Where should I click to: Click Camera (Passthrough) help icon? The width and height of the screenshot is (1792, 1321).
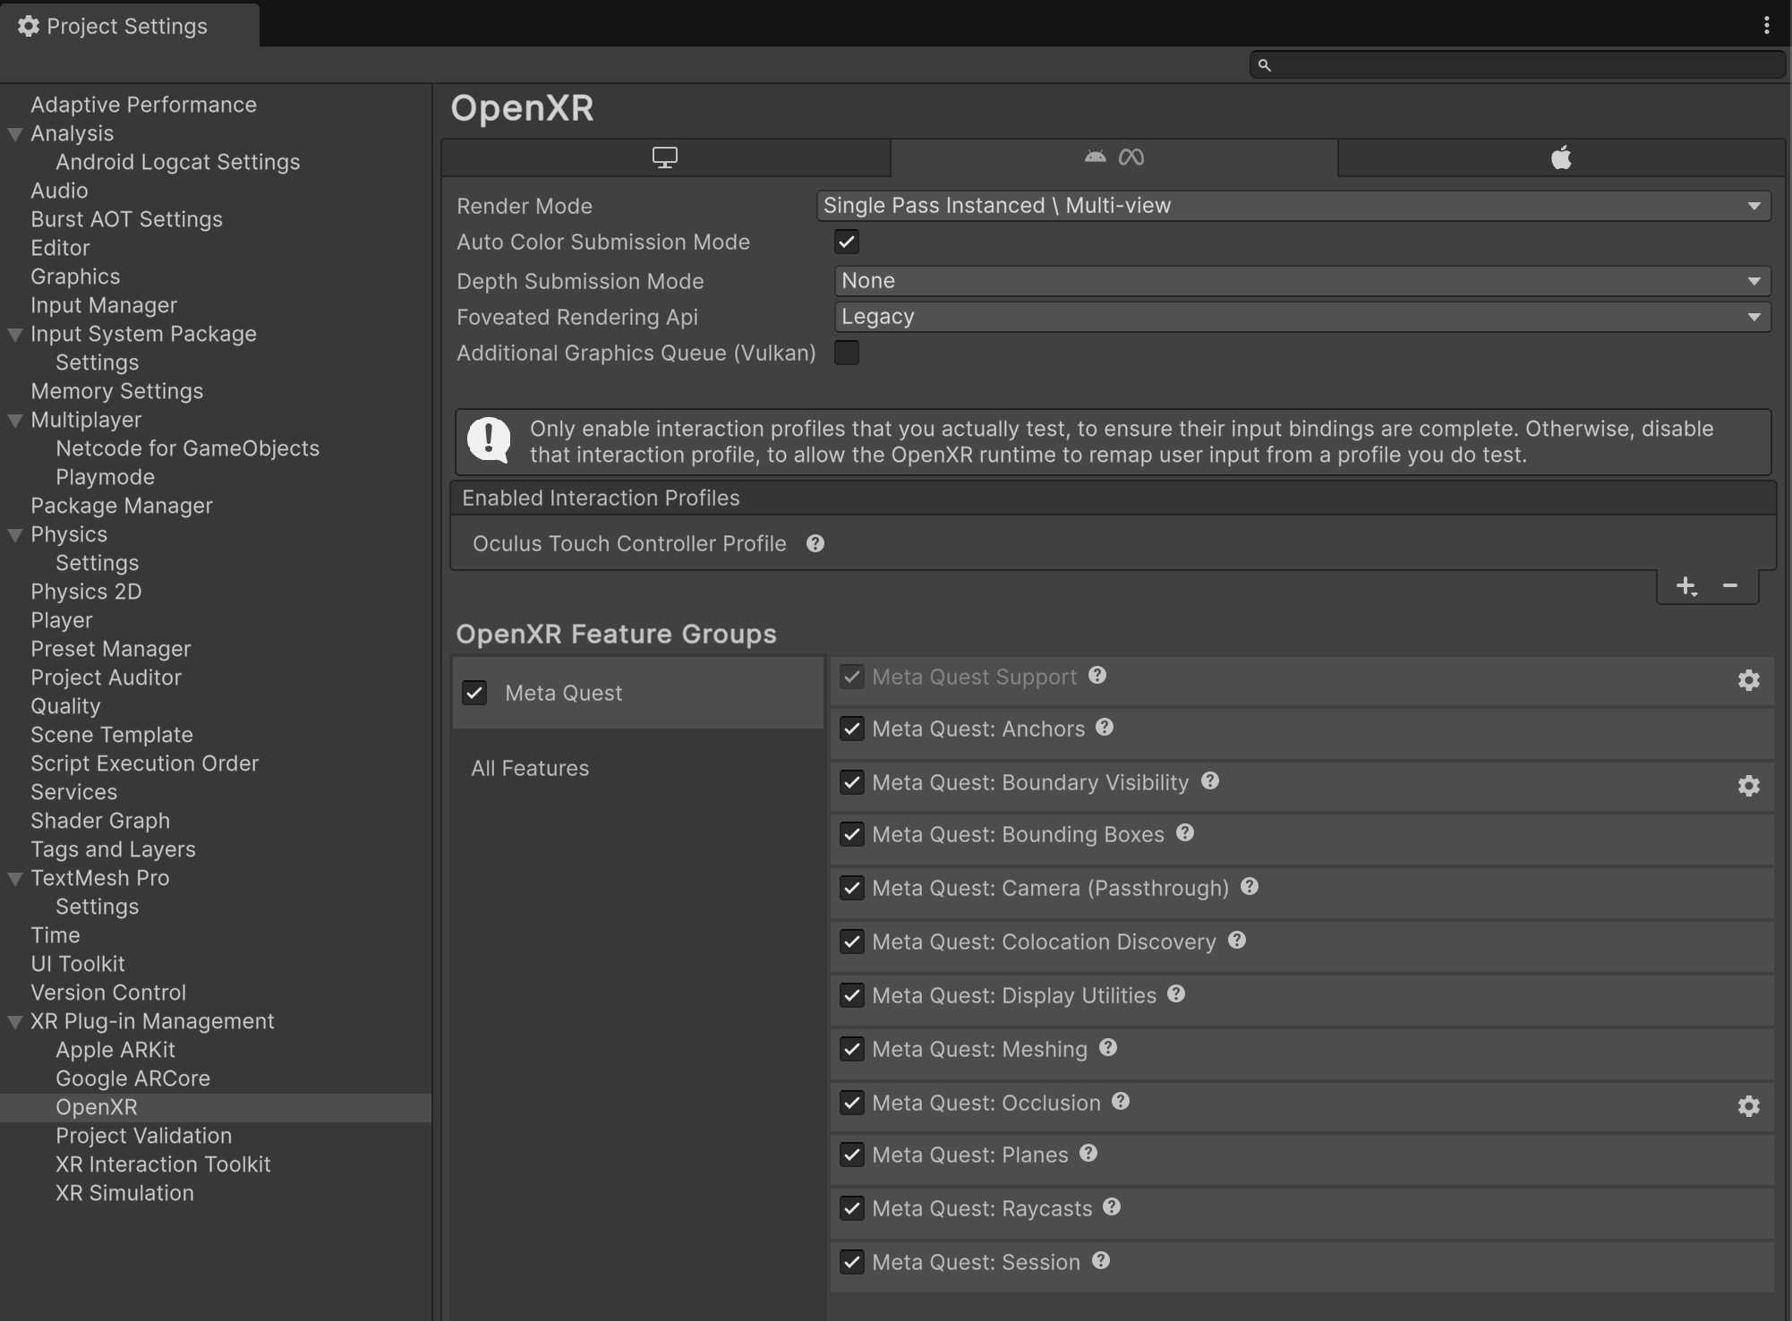[1249, 886]
